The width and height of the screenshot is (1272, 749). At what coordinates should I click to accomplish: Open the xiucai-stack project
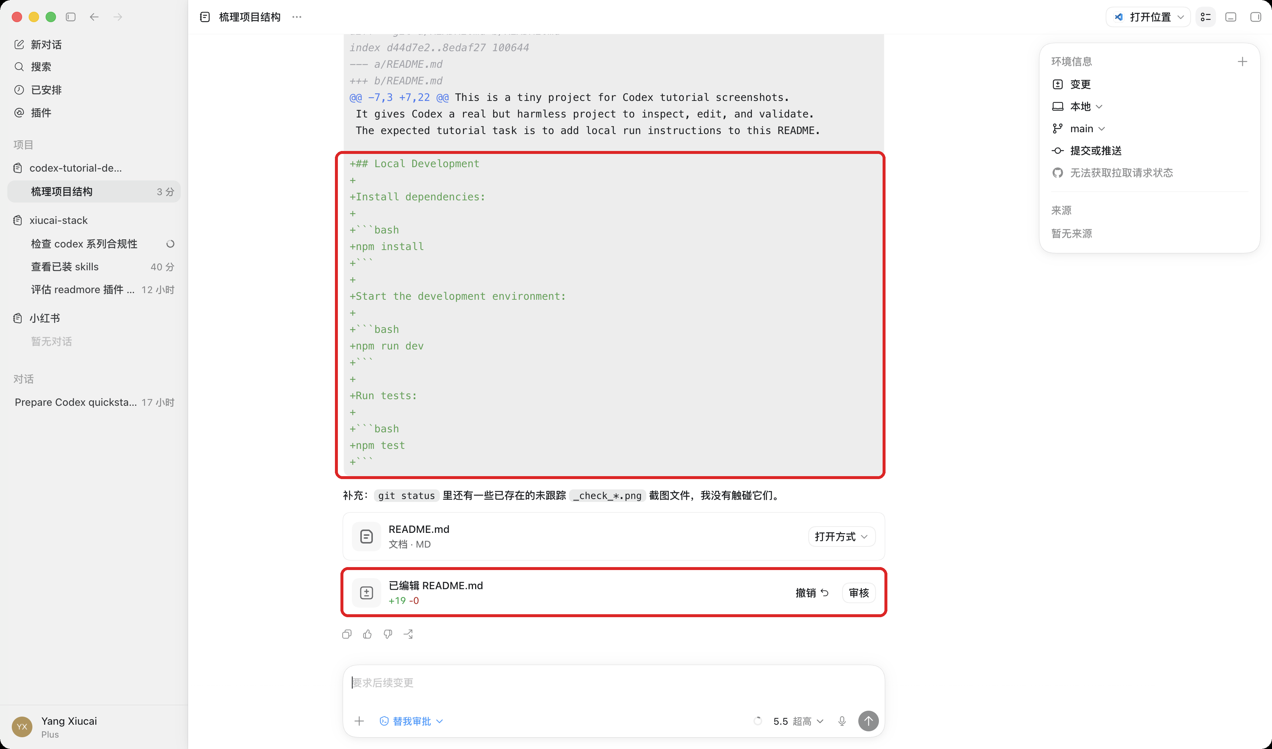click(94, 220)
